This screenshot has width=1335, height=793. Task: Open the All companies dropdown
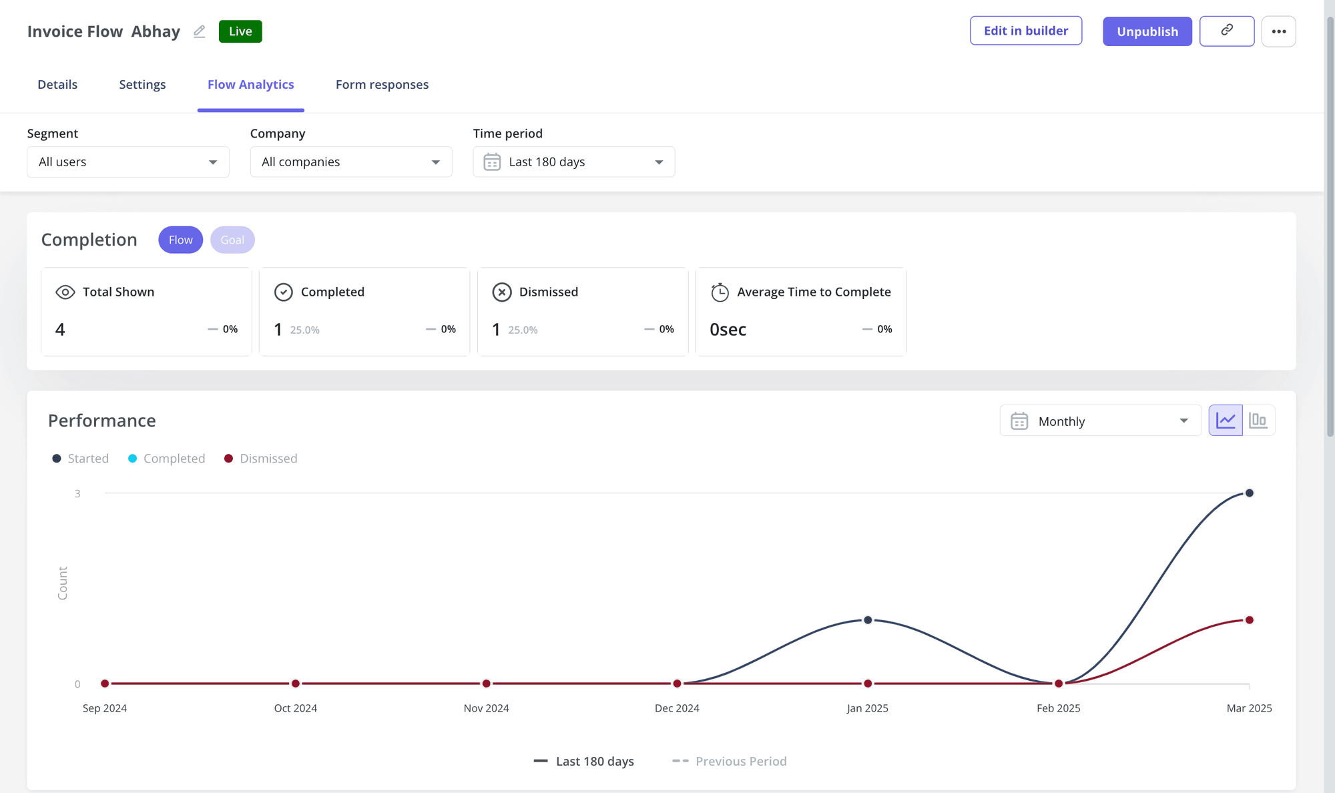pos(351,162)
